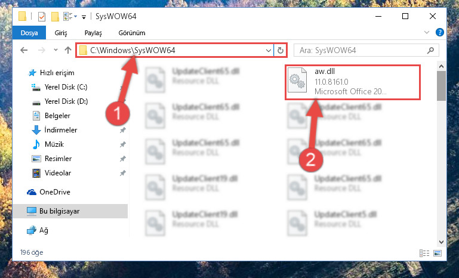
Task: Open the Customize Quick Access Toolbar dropdown
Action: [x=84, y=17]
